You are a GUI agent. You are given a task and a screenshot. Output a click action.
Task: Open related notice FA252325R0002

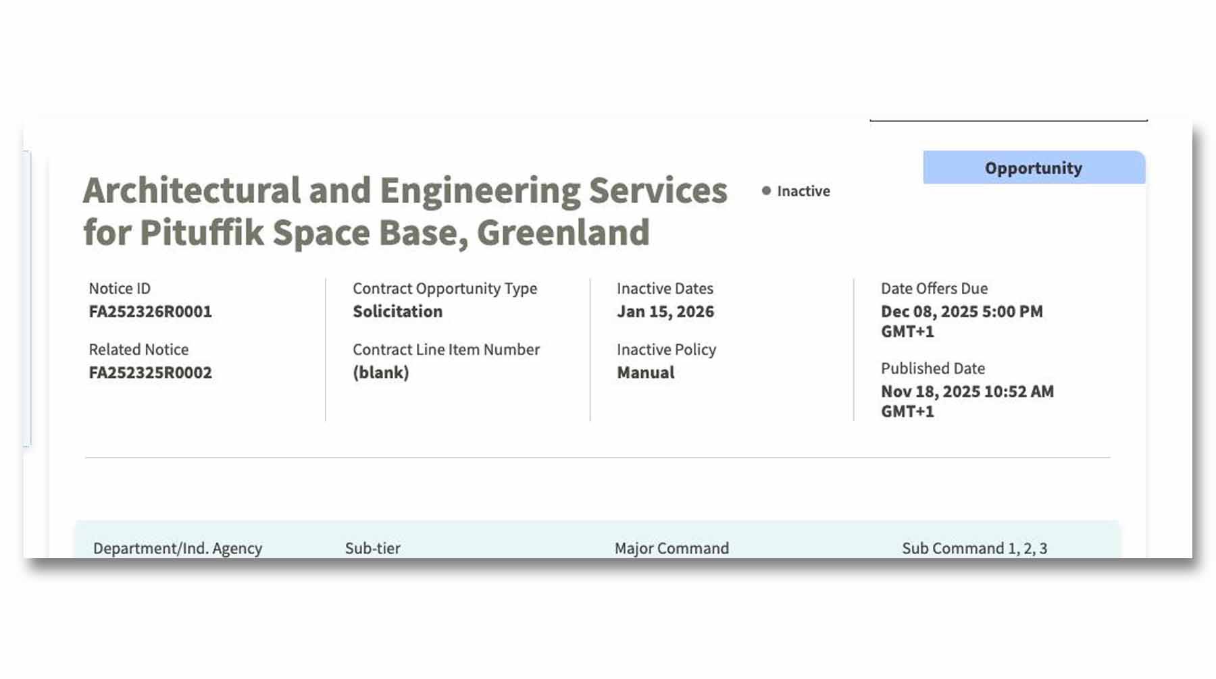coord(150,373)
